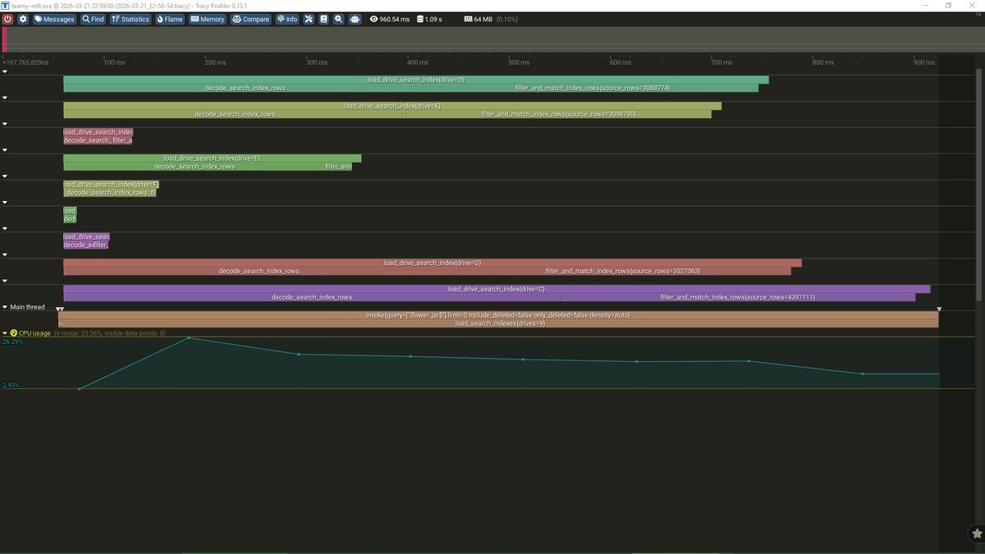Open the Messages window
The height and width of the screenshot is (554, 985).
[54, 19]
